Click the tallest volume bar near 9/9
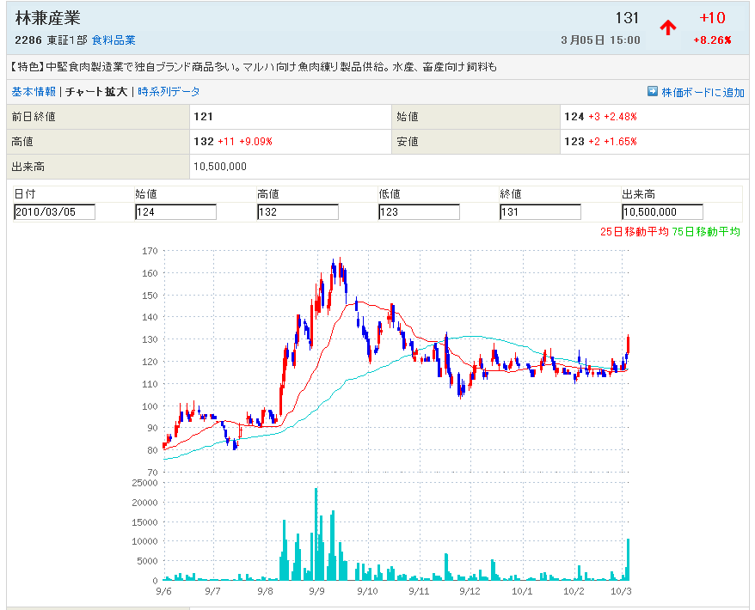Viewport: 755px width, 610px height. pos(316,534)
